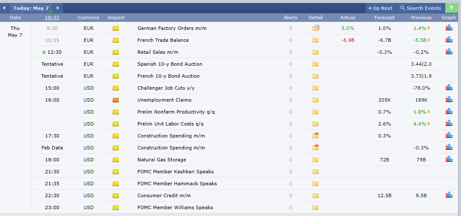Open detail folder for Unemployment Claims
Screen dimensions: 461x216
[x=315, y=100]
